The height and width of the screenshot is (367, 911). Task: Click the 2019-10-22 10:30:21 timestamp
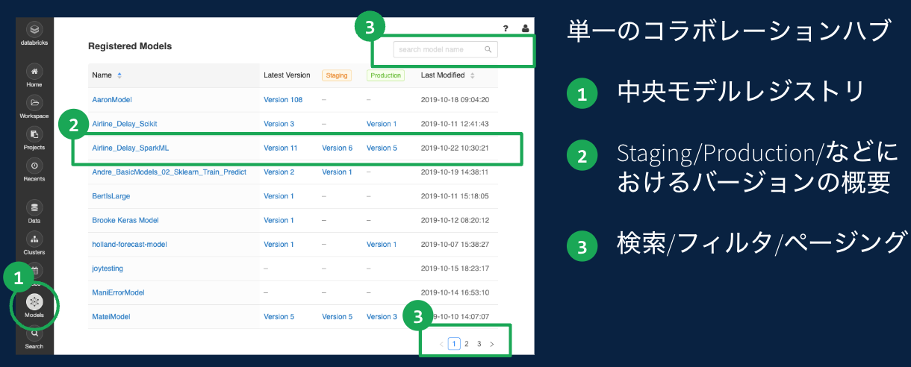(455, 148)
